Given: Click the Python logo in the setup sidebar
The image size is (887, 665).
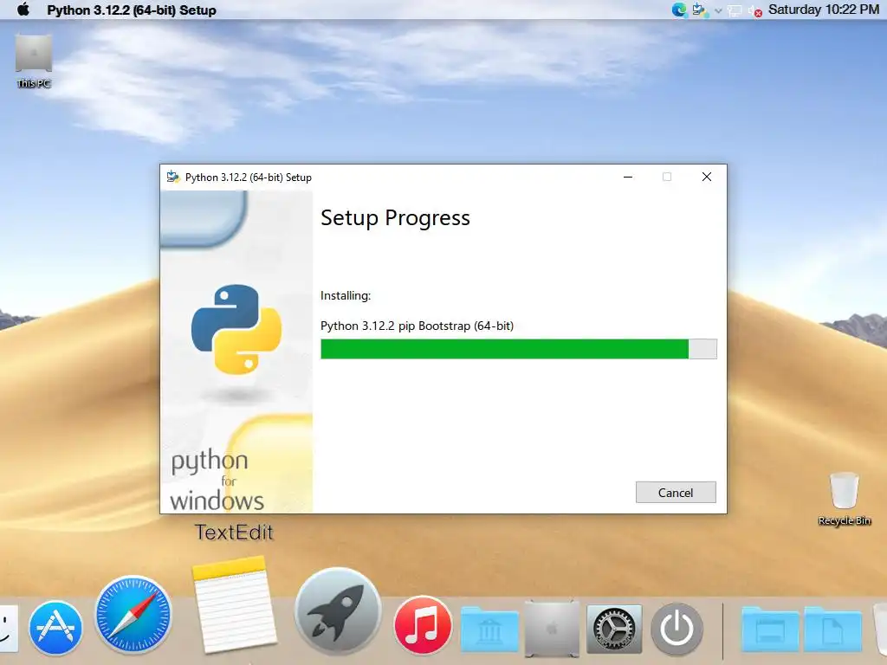Looking at the screenshot, I should pos(236,329).
